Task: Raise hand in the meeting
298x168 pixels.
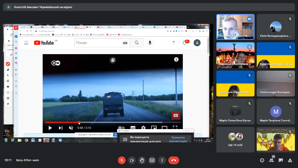Action: pyautogui.click(x=142, y=160)
